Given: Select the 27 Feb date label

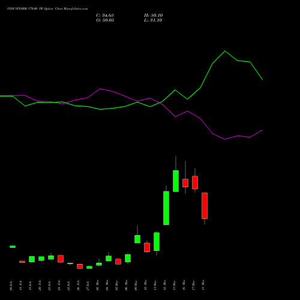Looking at the screenshot, I should (88, 286).
